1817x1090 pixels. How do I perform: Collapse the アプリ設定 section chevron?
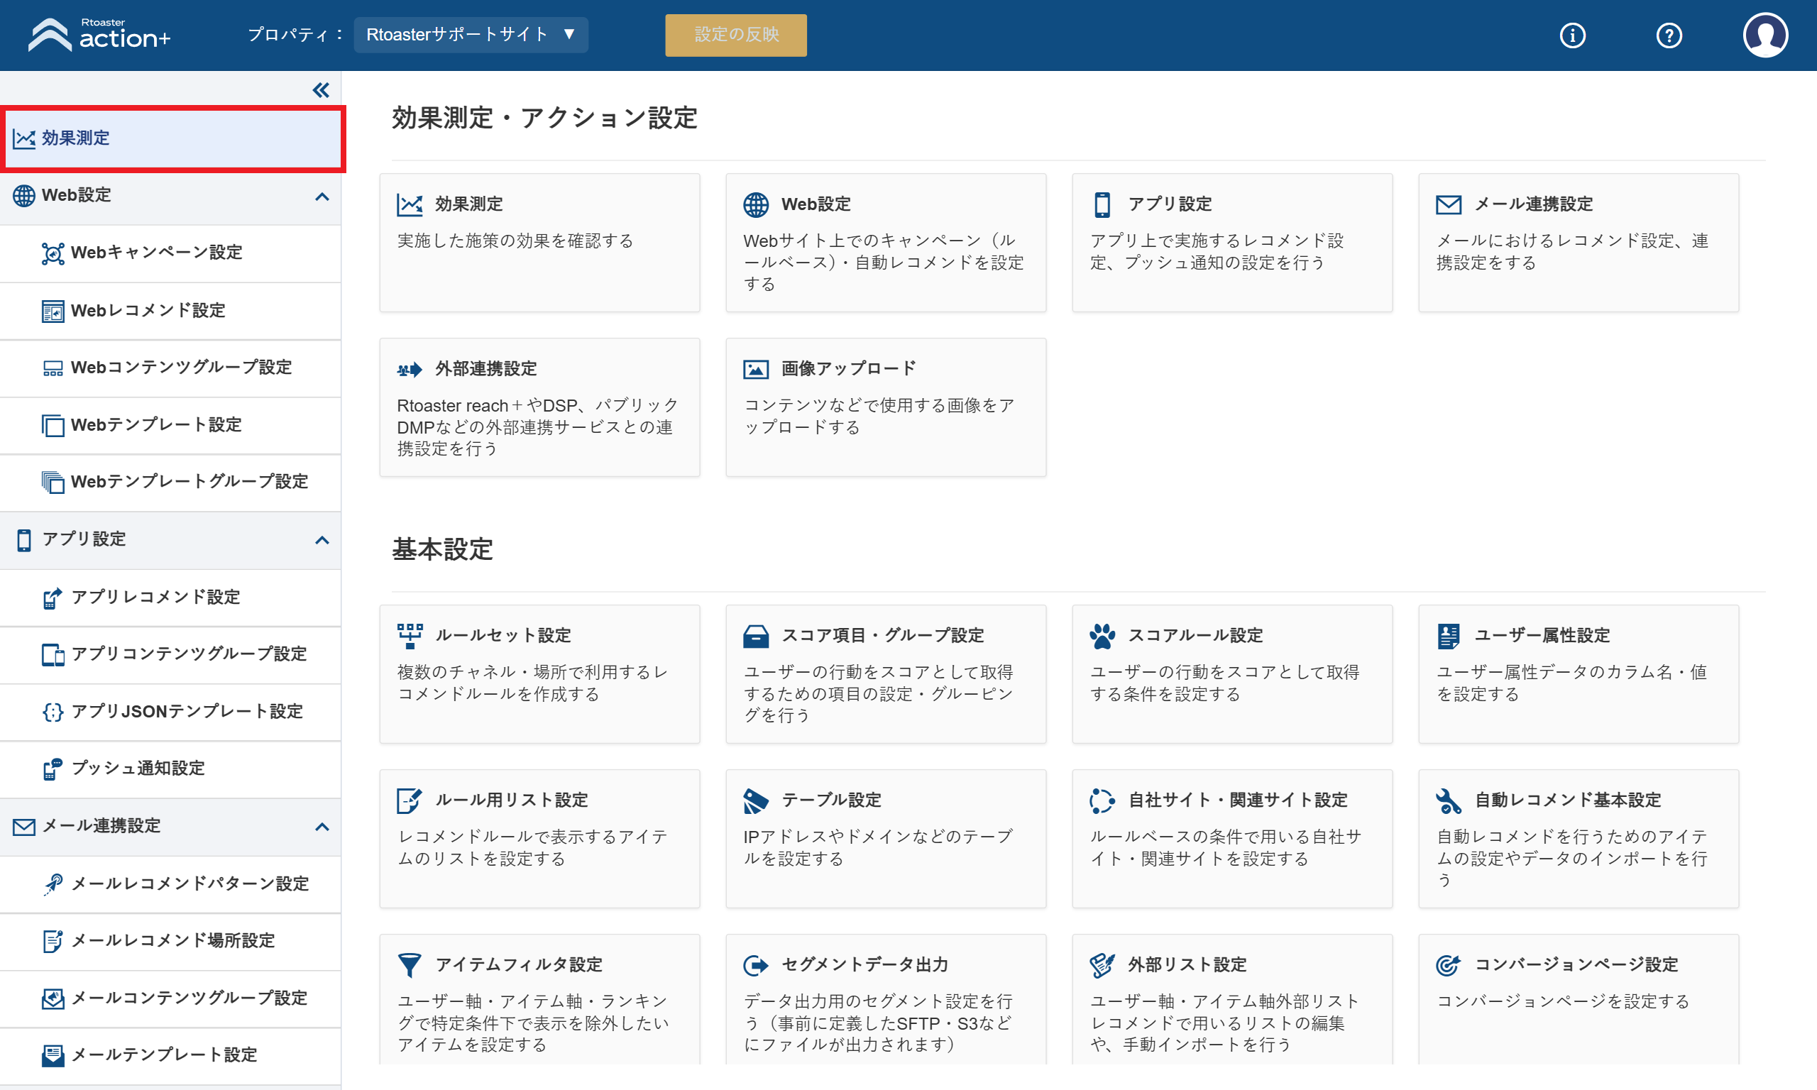[322, 540]
